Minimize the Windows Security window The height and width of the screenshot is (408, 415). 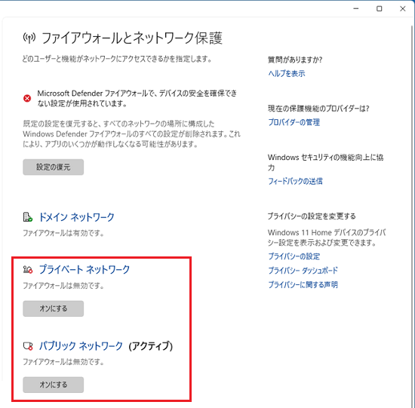pos(356,9)
